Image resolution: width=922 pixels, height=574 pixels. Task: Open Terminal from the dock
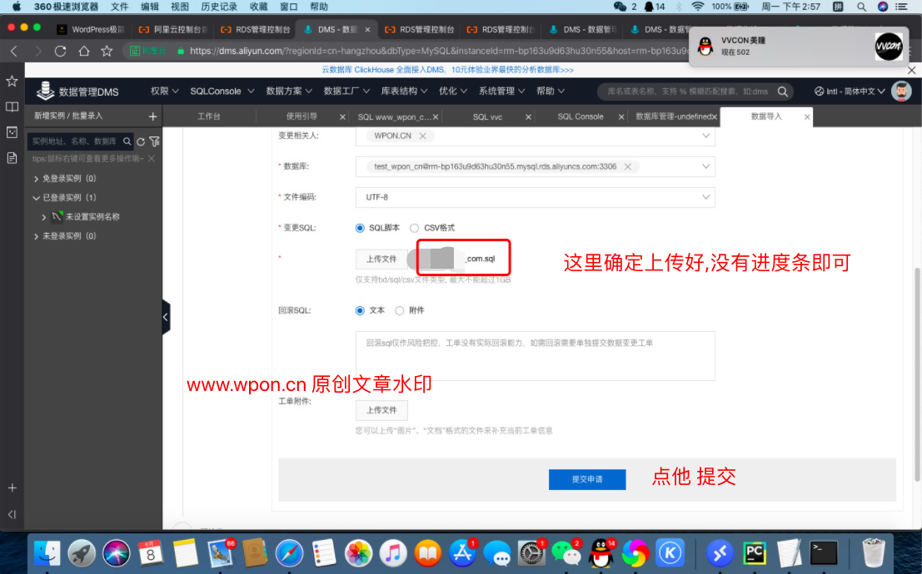pos(823,553)
